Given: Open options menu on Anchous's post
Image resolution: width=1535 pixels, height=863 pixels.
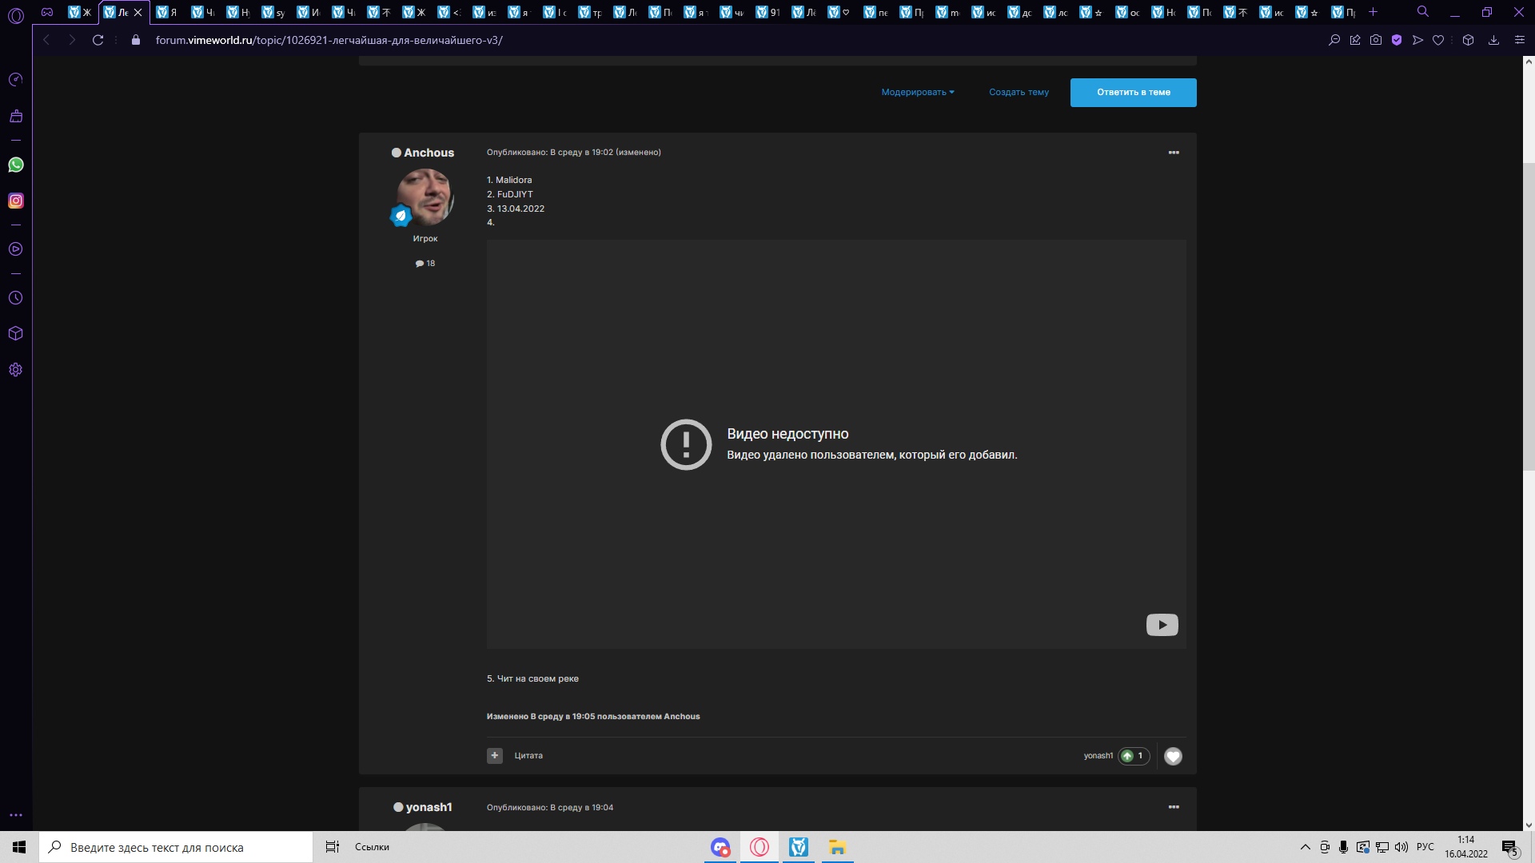Looking at the screenshot, I should tap(1174, 153).
